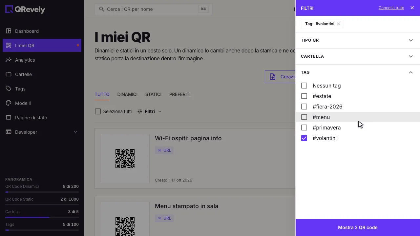Check the #primavera tag checkbox

point(304,128)
